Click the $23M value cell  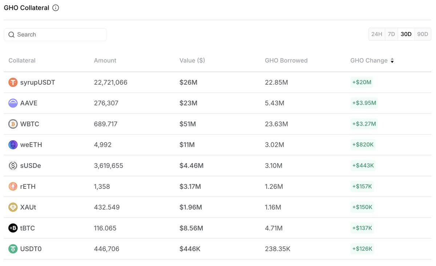[189, 103]
